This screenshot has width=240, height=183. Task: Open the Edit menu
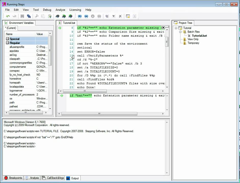pos(16,10)
